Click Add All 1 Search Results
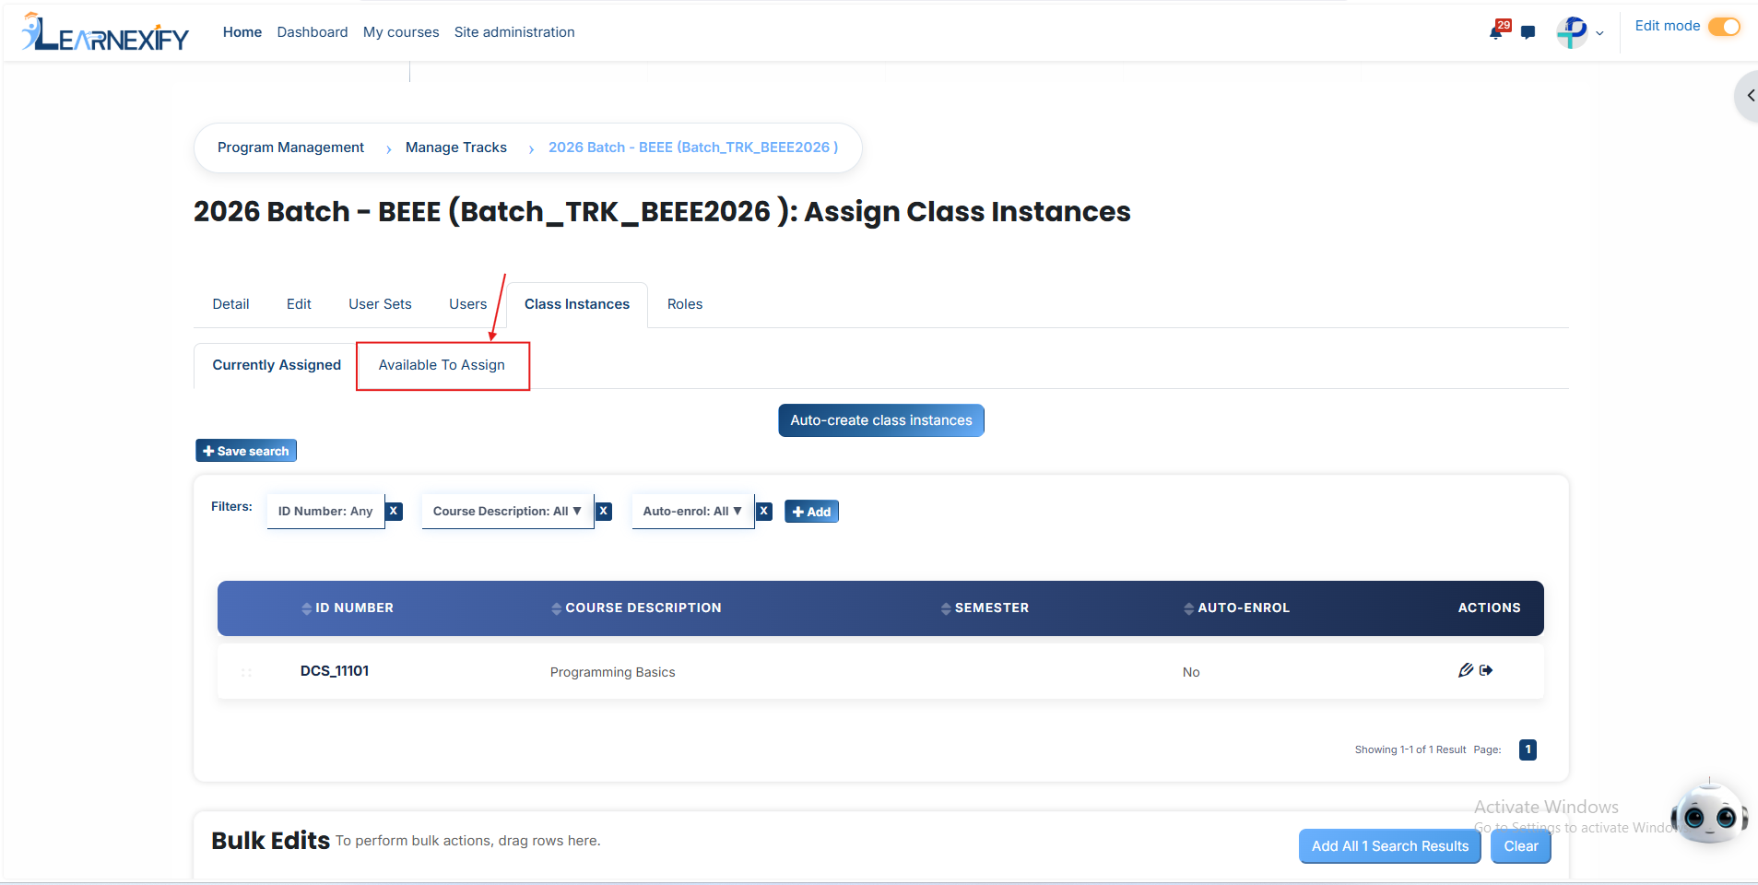The image size is (1758, 885). [x=1390, y=846]
